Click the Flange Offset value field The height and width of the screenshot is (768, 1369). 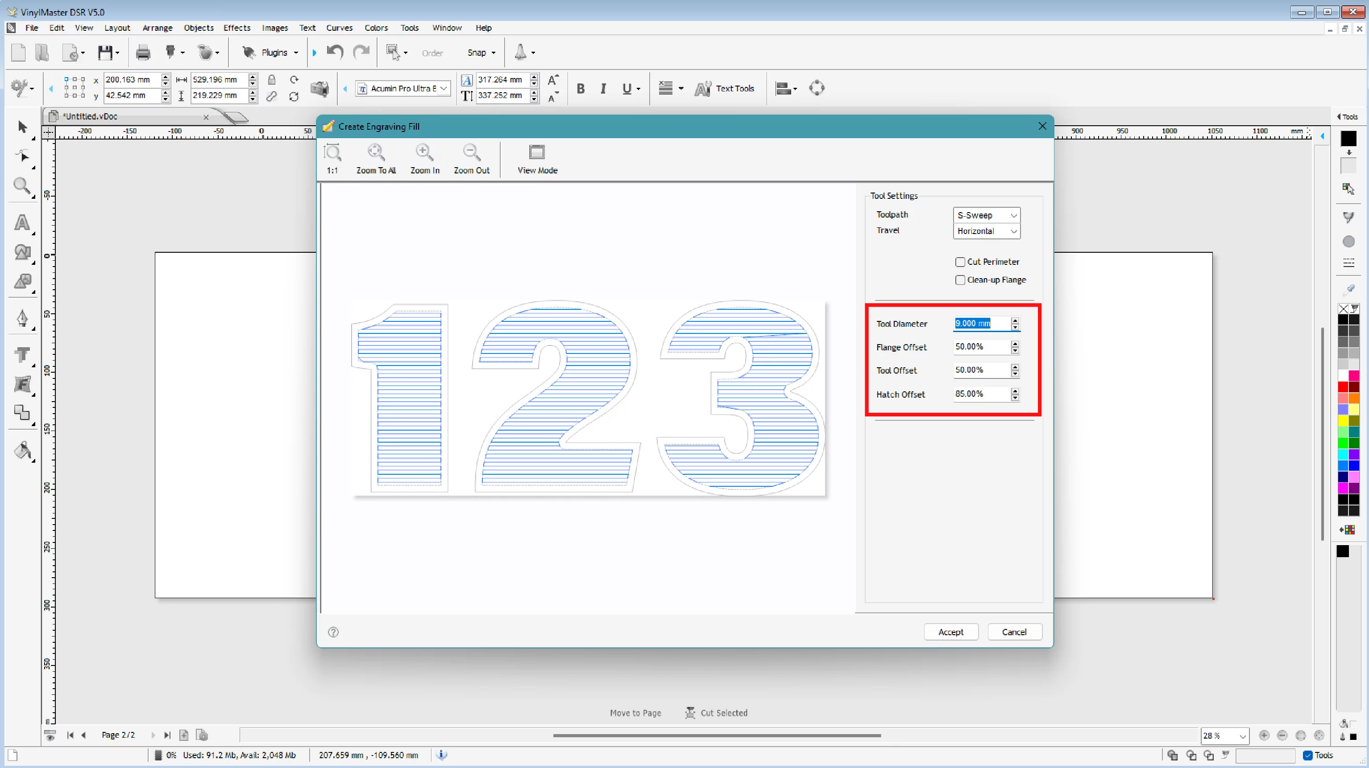(x=982, y=347)
